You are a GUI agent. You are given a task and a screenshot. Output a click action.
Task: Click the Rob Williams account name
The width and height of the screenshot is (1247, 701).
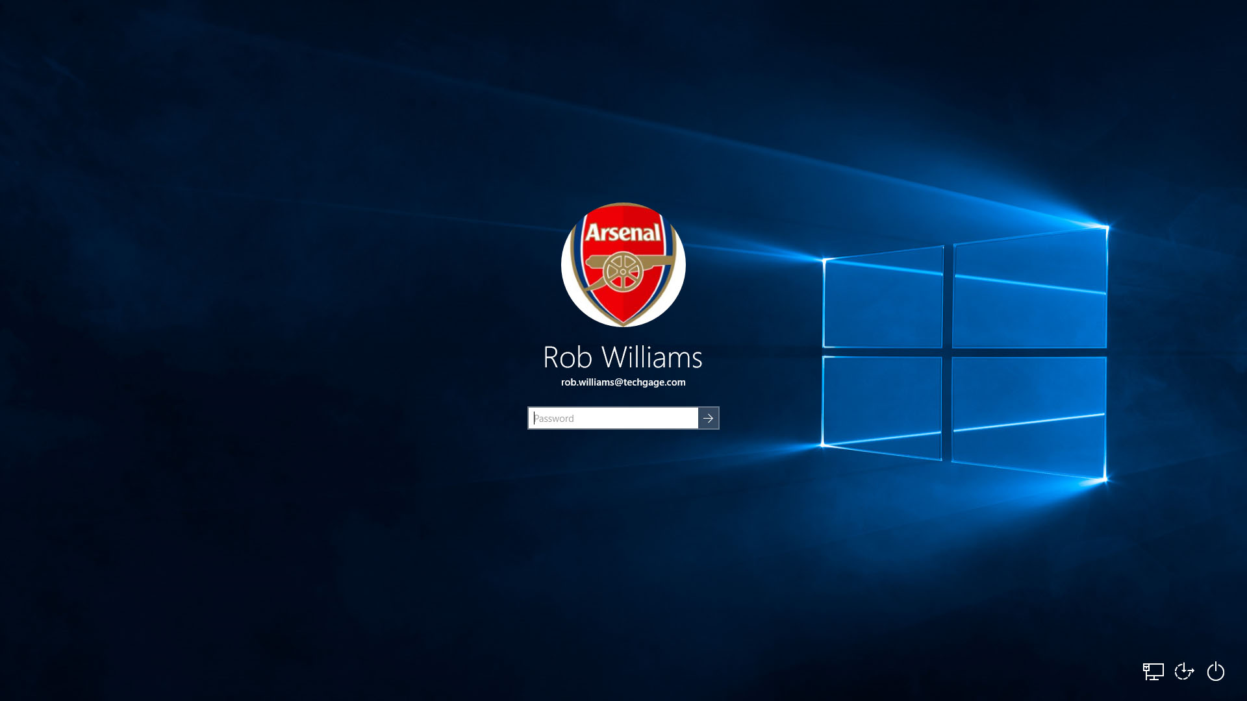pos(623,358)
